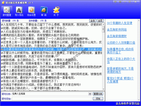Uncheck the sentence starting 事越烦、越要耐烦
This screenshot has width=141, height=106.
tap(2, 57)
